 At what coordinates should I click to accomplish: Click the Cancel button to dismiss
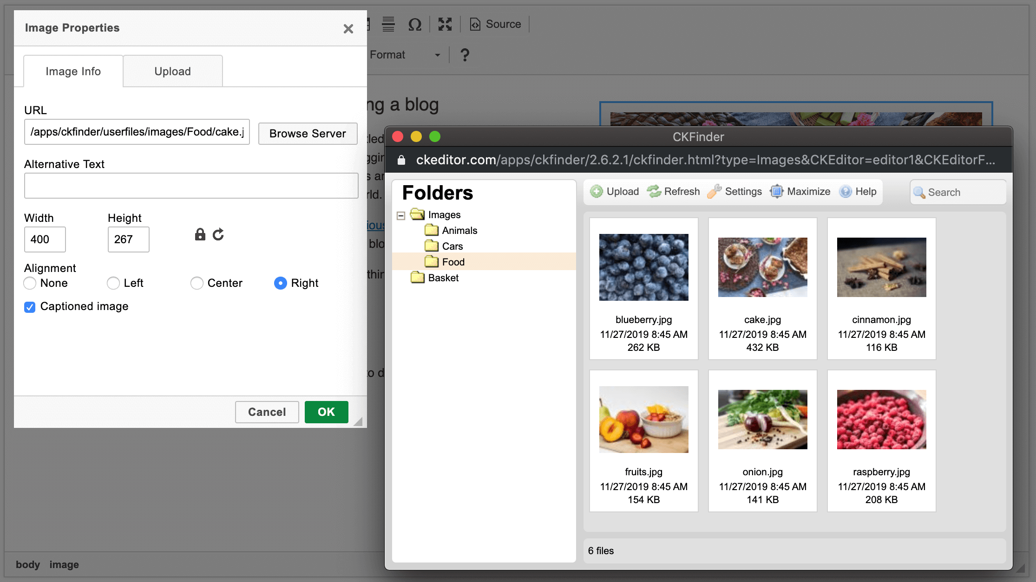point(267,412)
